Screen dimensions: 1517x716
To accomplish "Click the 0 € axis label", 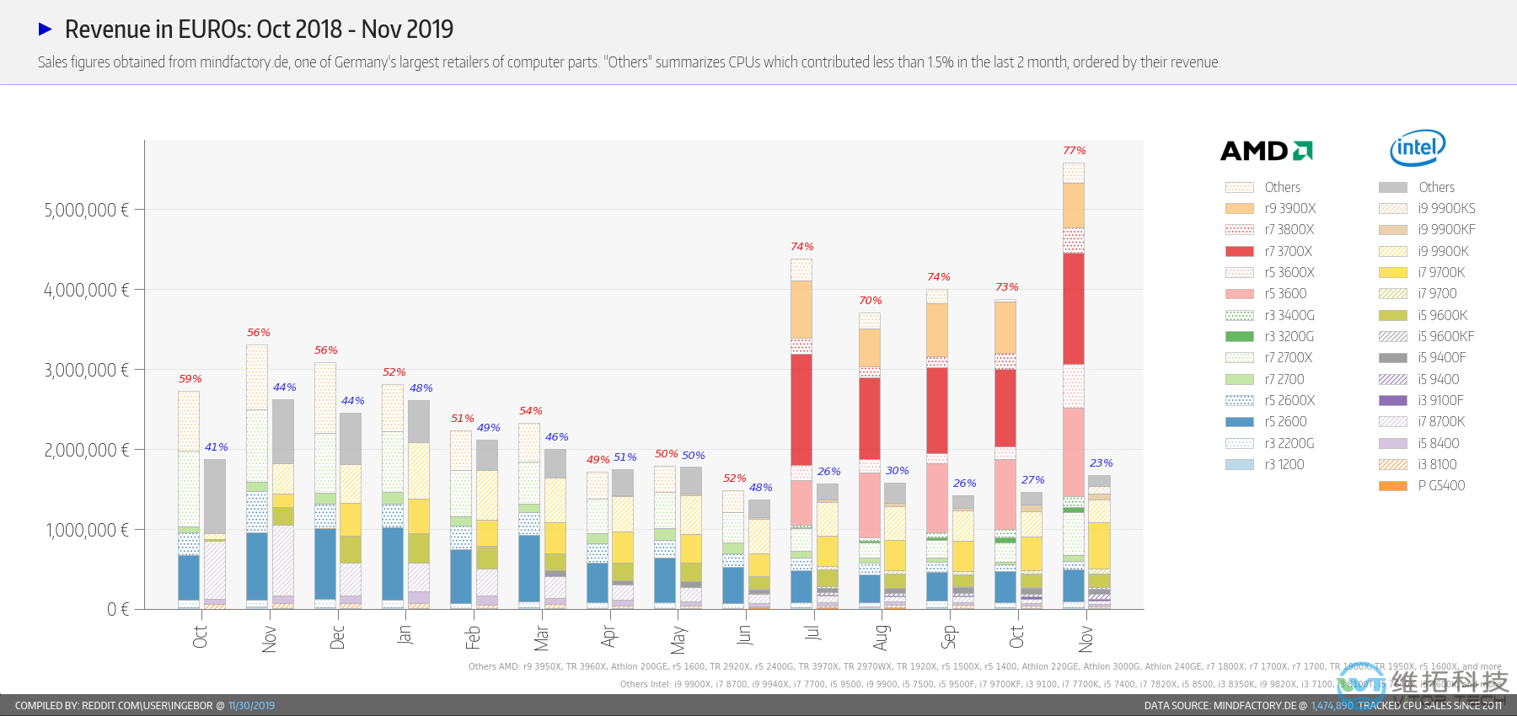I will click(118, 609).
